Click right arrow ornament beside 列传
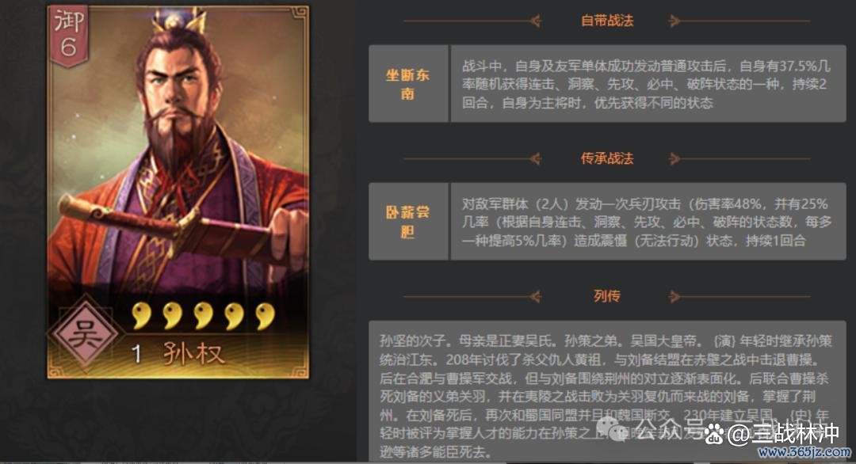This screenshot has width=856, height=464. tap(674, 297)
